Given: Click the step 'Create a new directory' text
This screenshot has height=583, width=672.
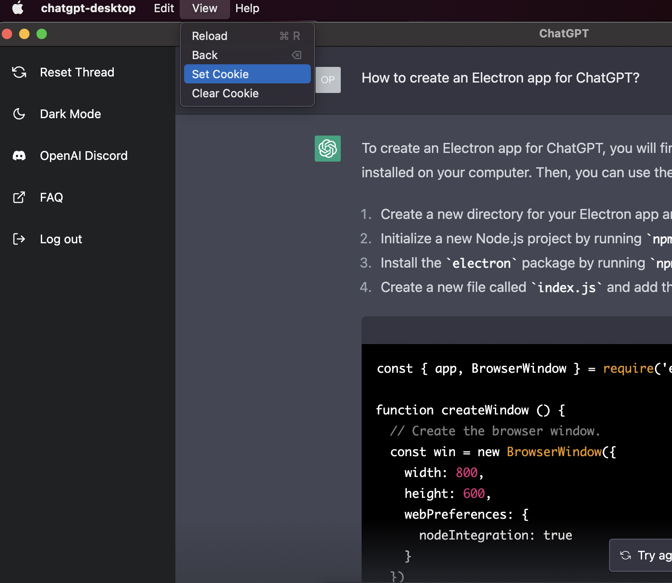Looking at the screenshot, I should [x=526, y=214].
